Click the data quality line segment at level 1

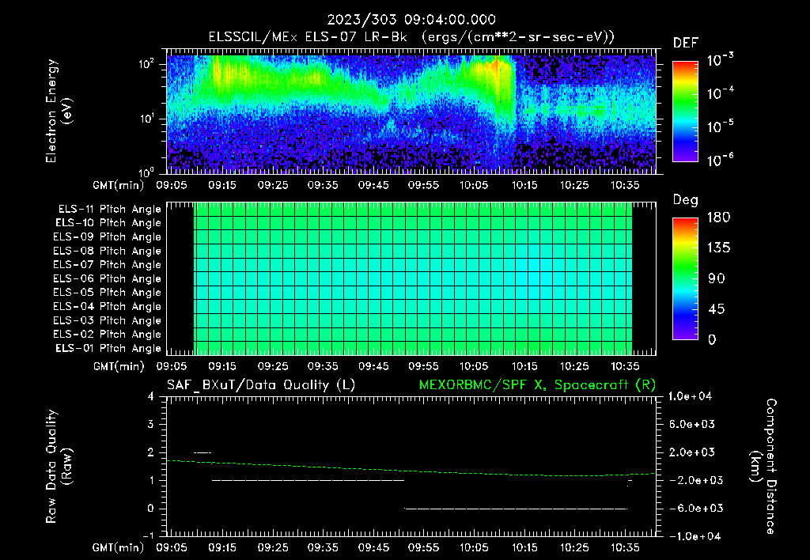(x=308, y=480)
